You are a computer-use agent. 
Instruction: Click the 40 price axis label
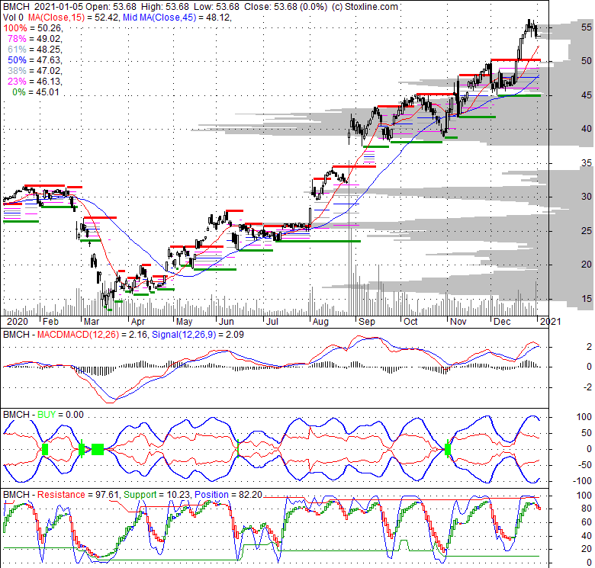click(x=587, y=129)
